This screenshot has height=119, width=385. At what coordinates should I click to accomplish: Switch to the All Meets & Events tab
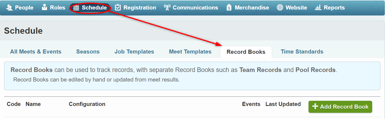[x=36, y=52]
